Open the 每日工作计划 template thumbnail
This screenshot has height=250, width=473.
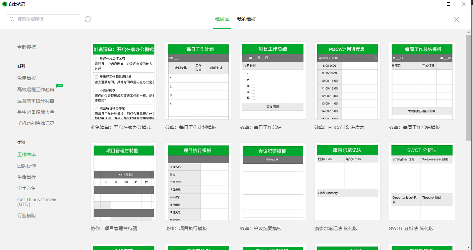coord(198,81)
